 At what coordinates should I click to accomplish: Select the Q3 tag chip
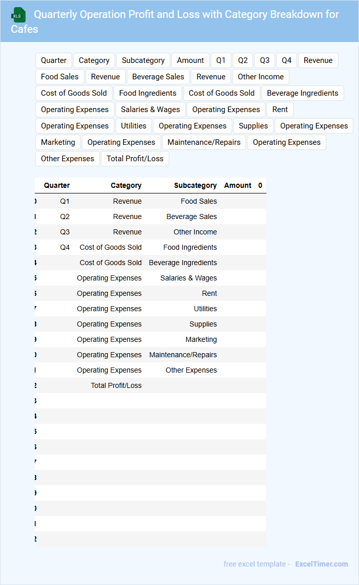[264, 60]
